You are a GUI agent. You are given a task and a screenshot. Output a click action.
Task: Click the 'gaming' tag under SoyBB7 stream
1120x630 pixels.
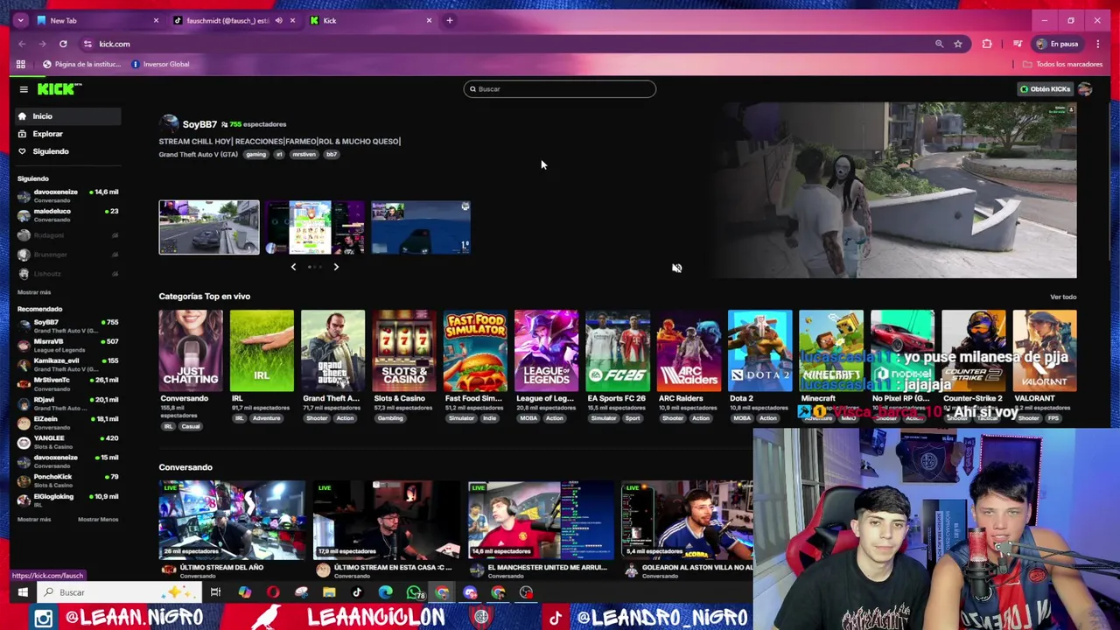(x=255, y=155)
